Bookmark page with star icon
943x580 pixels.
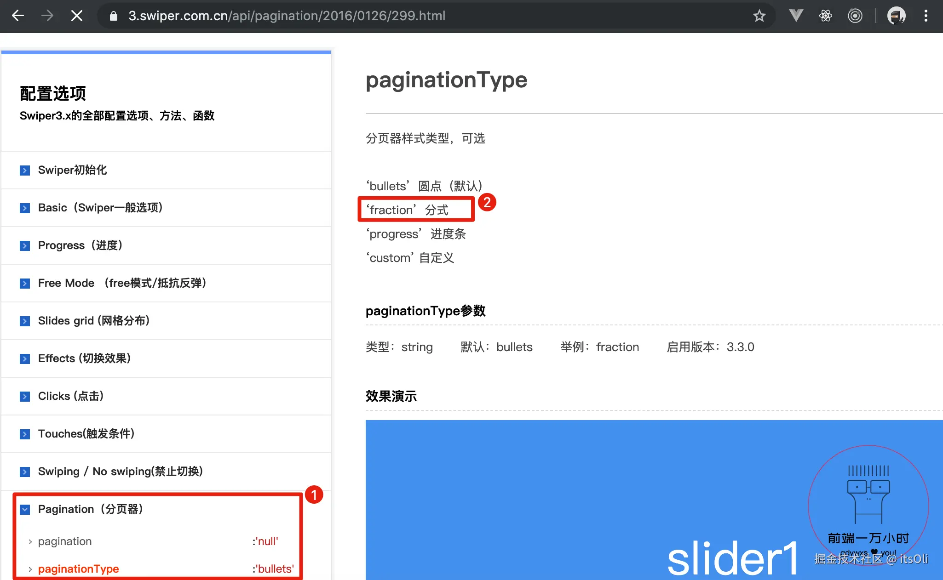(x=759, y=16)
